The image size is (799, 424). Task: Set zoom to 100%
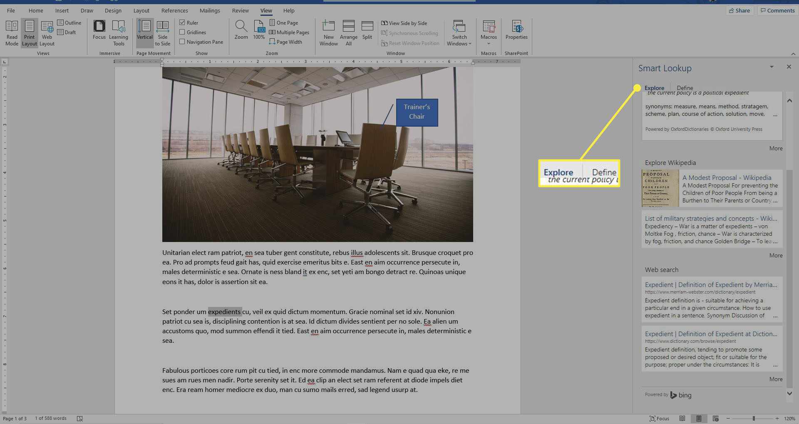[259, 30]
